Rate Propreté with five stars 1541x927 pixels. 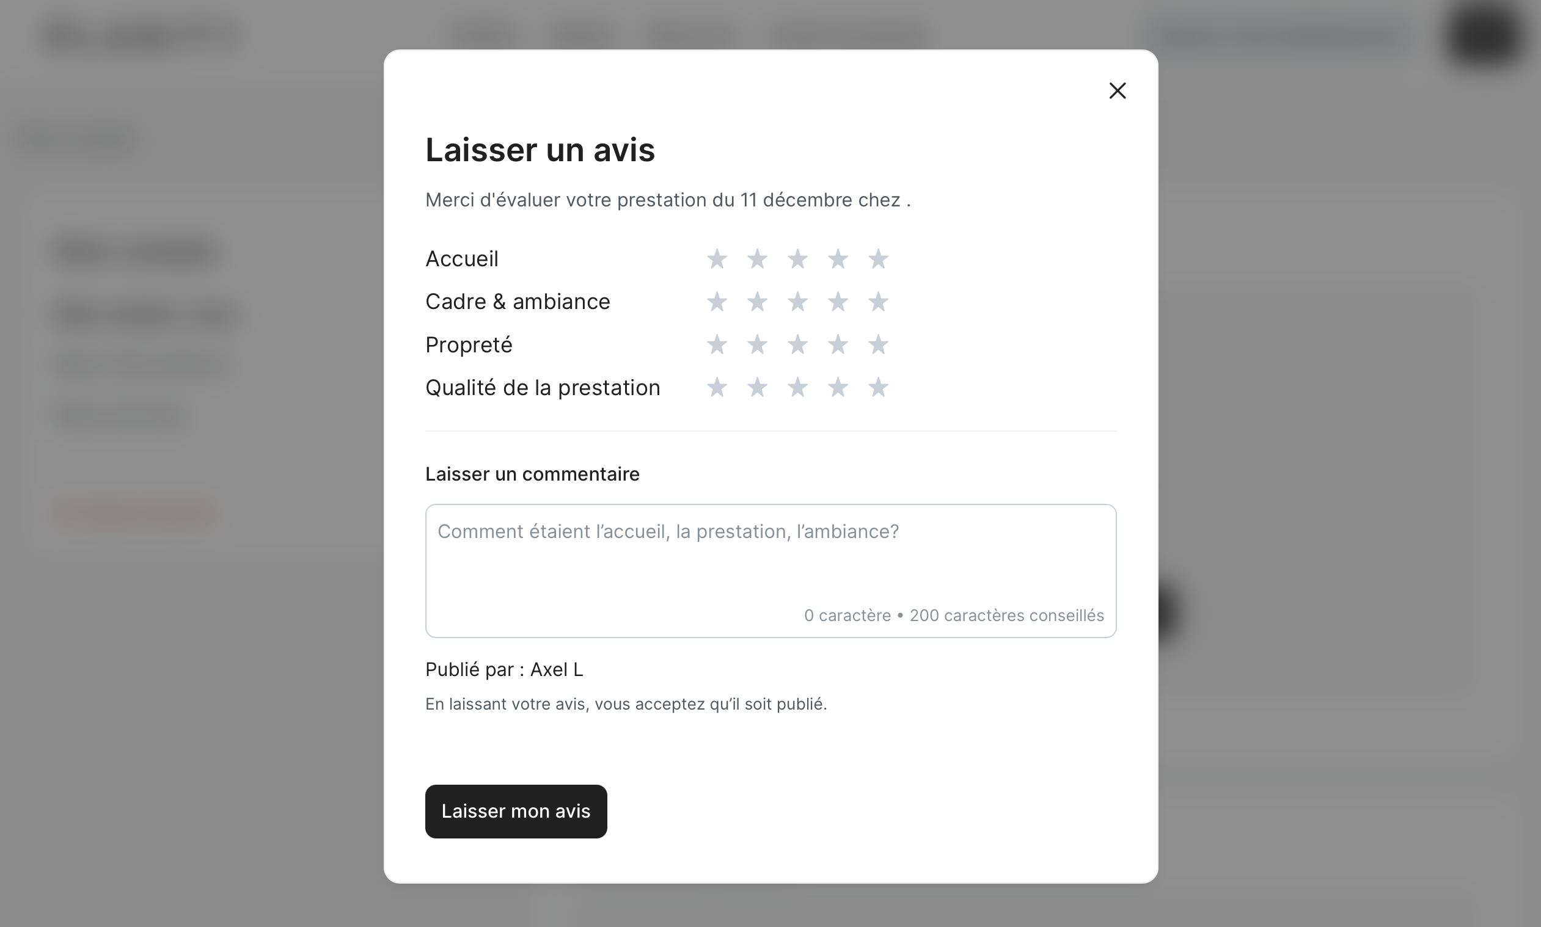point(878,344)
